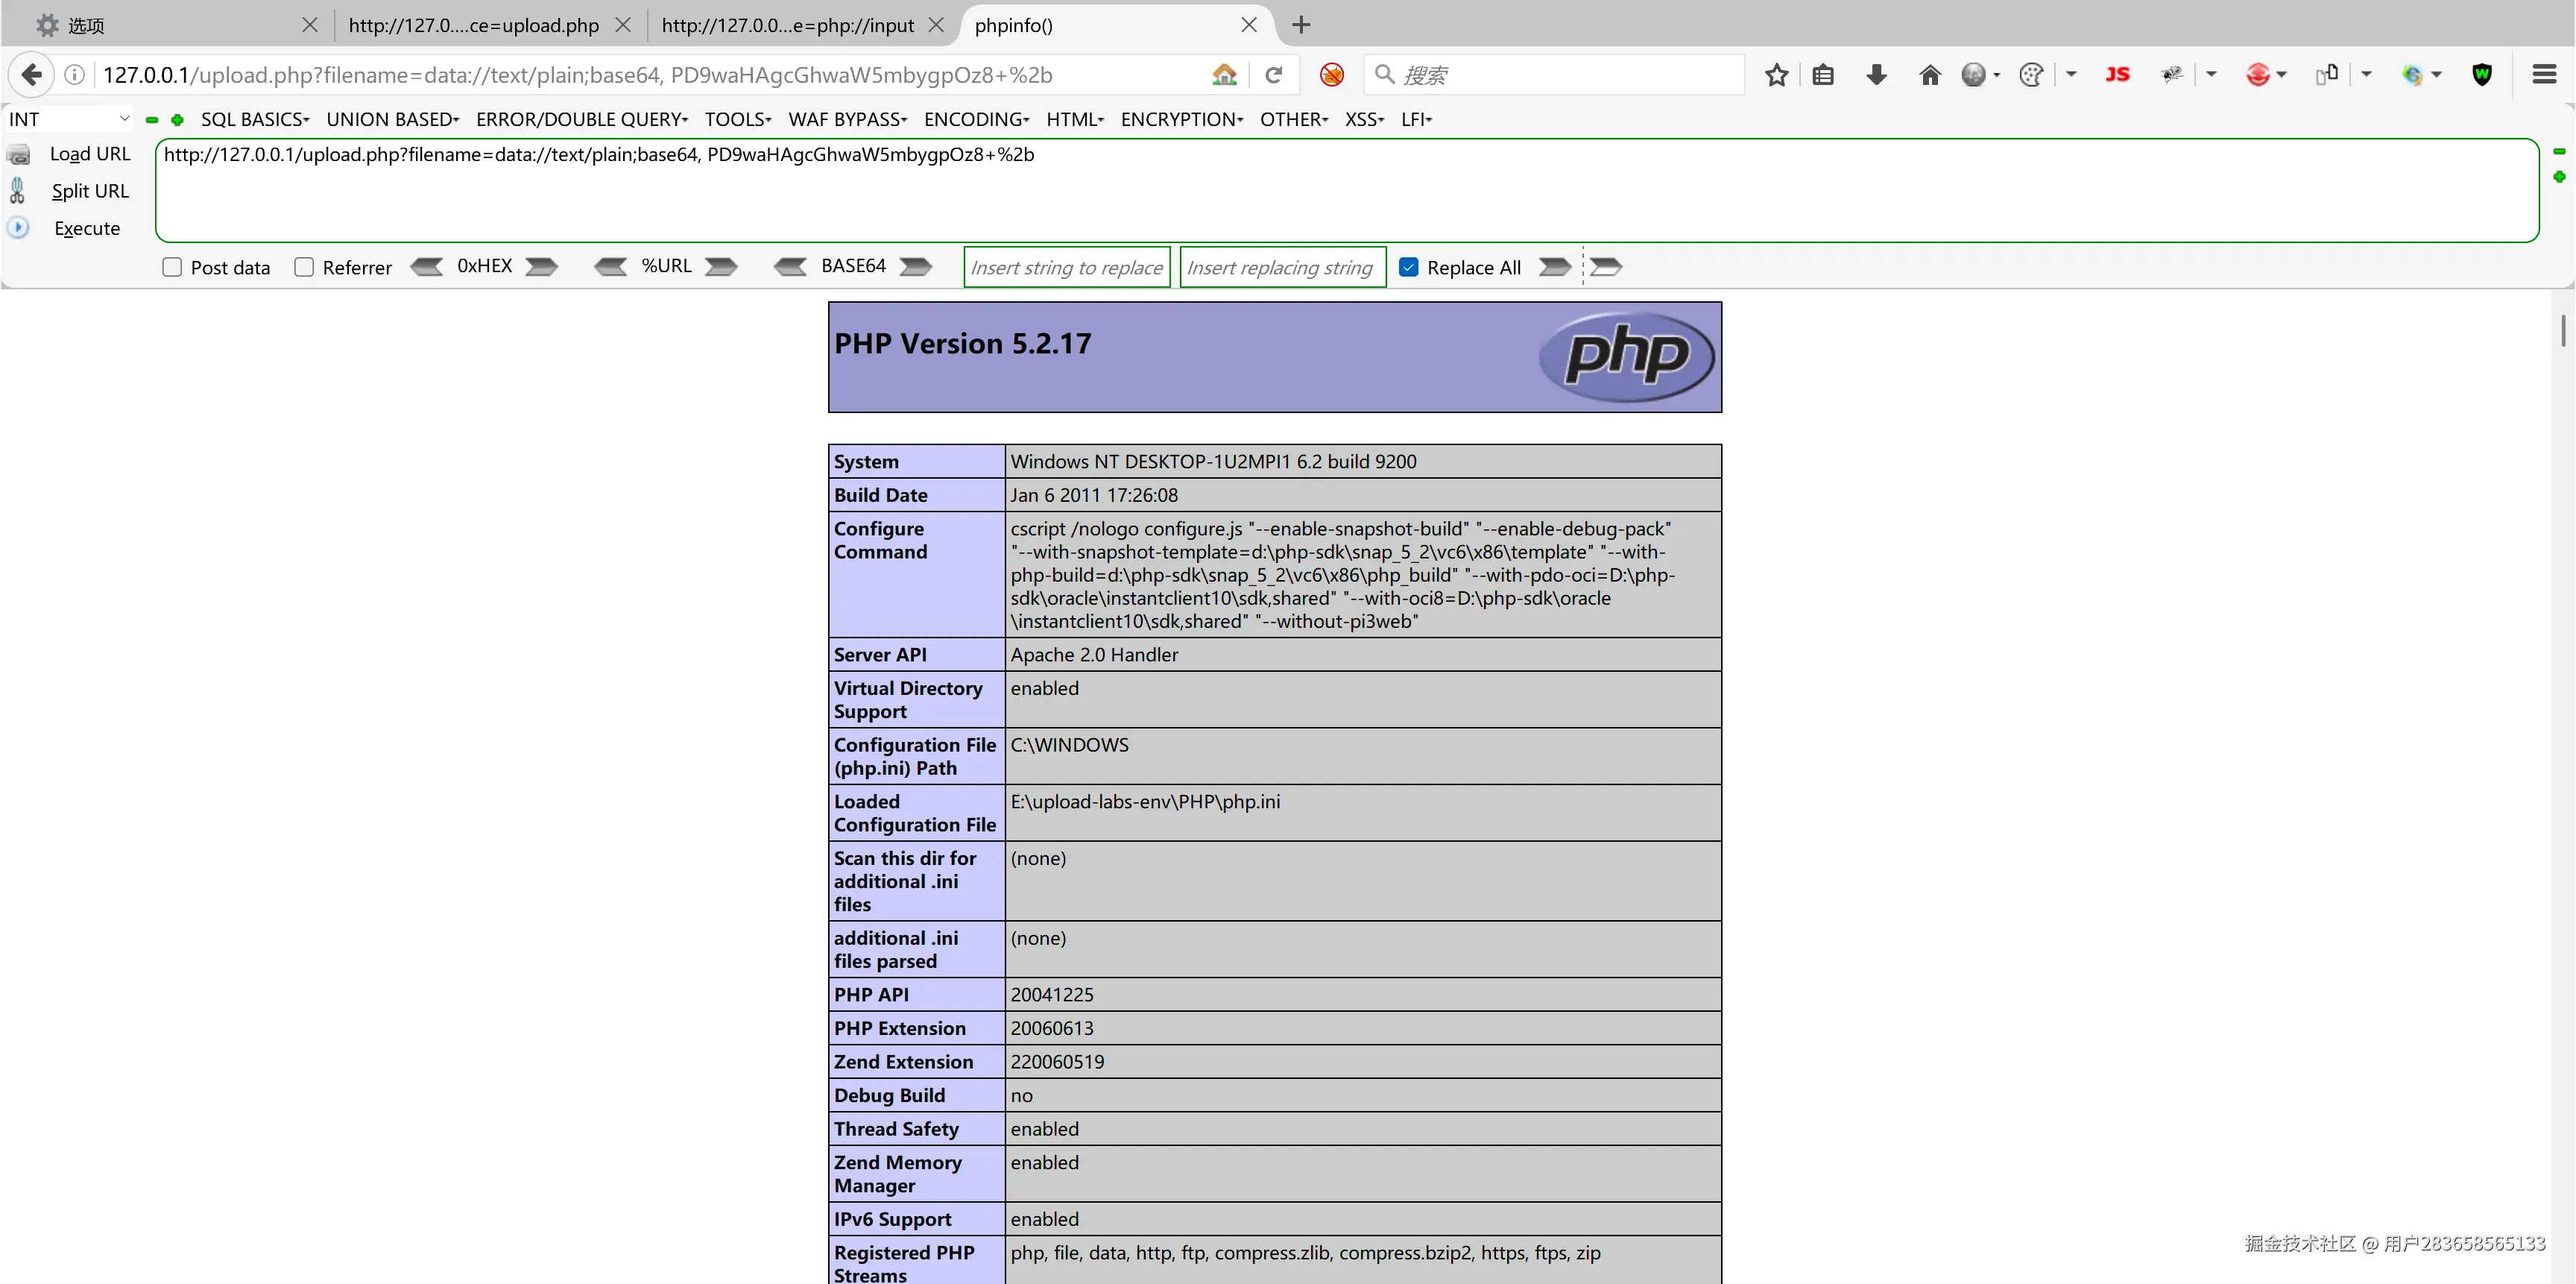This screenshot has height=1284, width=2576.
Task: Expand the WAF BYPASS menu
Action: click(x=846, y=119)
